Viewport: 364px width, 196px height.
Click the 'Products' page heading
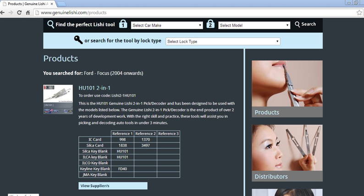point(61,58)
